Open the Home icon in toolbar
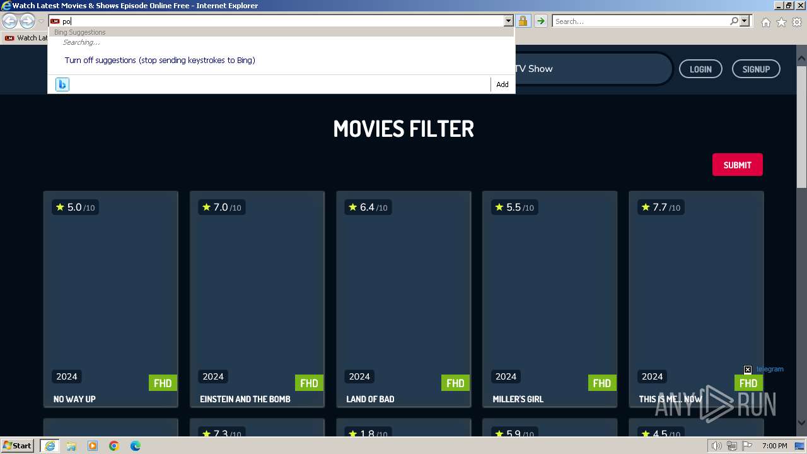Screen dimensions: 807x454 pyautogui.click(x=765, y=22)
